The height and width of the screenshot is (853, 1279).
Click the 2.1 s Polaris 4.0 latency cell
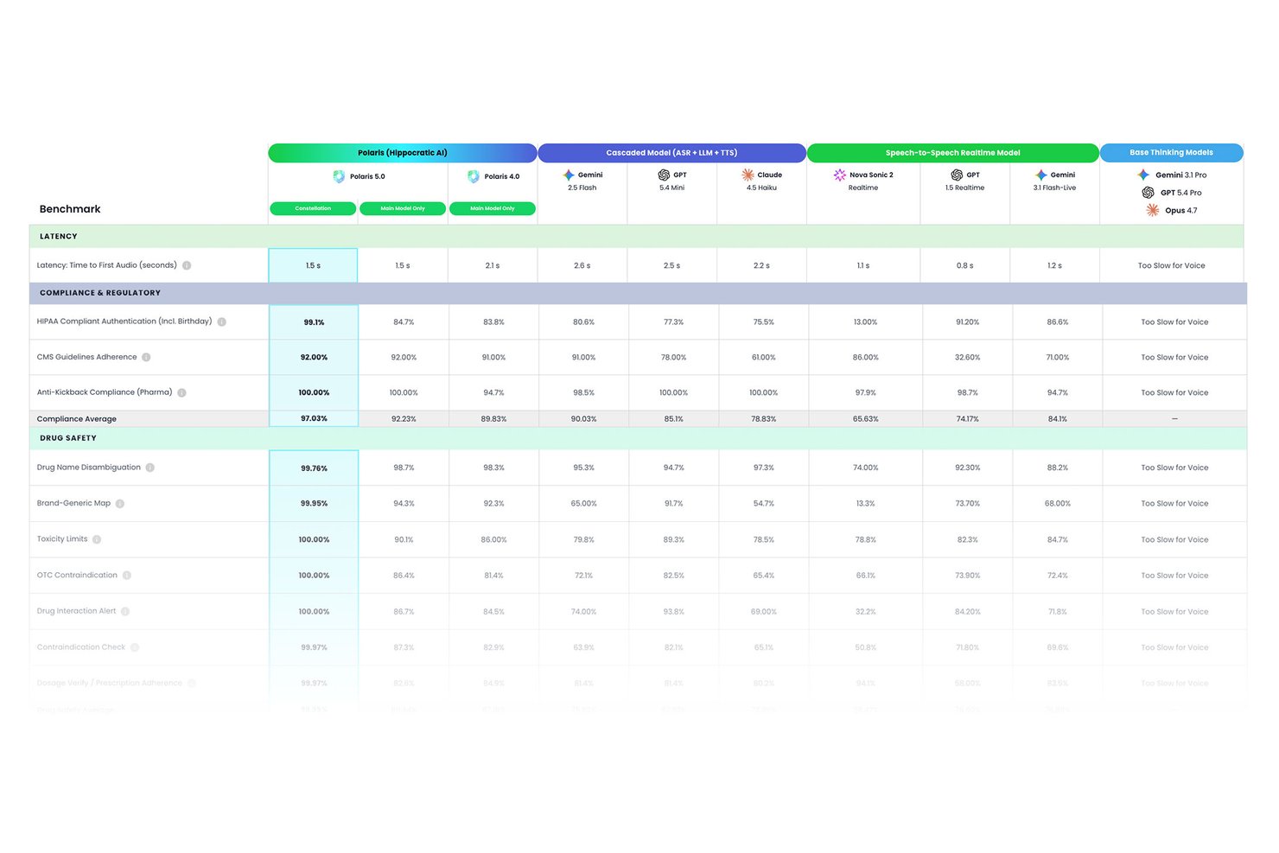point(493,265)
